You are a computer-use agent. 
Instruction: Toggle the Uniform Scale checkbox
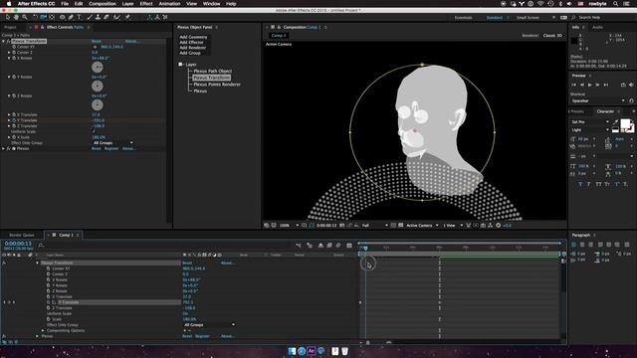pyautogui.click(x=94, y=132)
